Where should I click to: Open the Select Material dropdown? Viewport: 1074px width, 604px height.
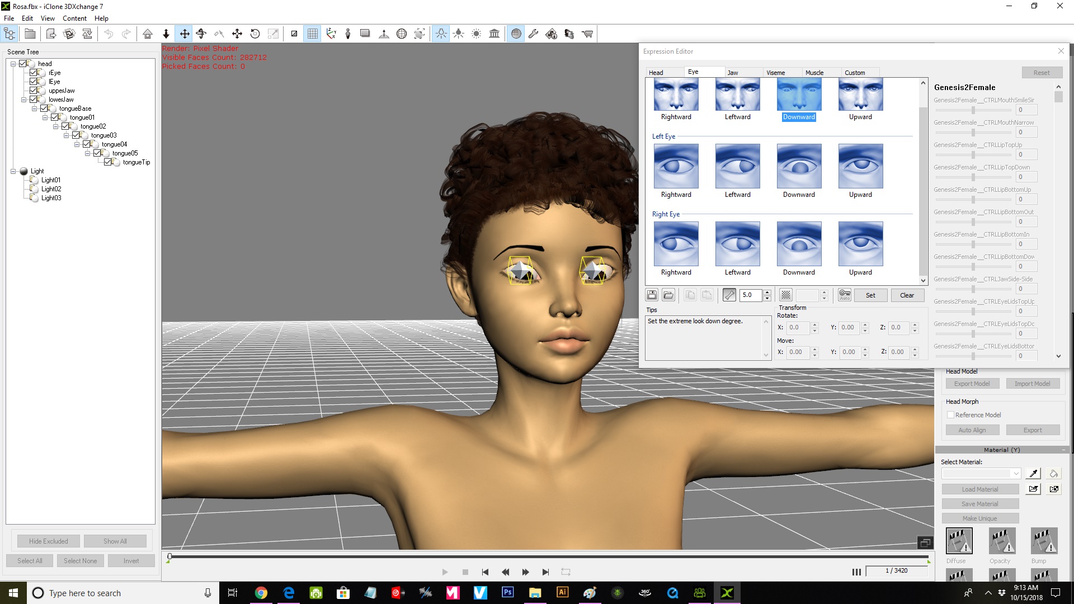[x=1016, y=474]
